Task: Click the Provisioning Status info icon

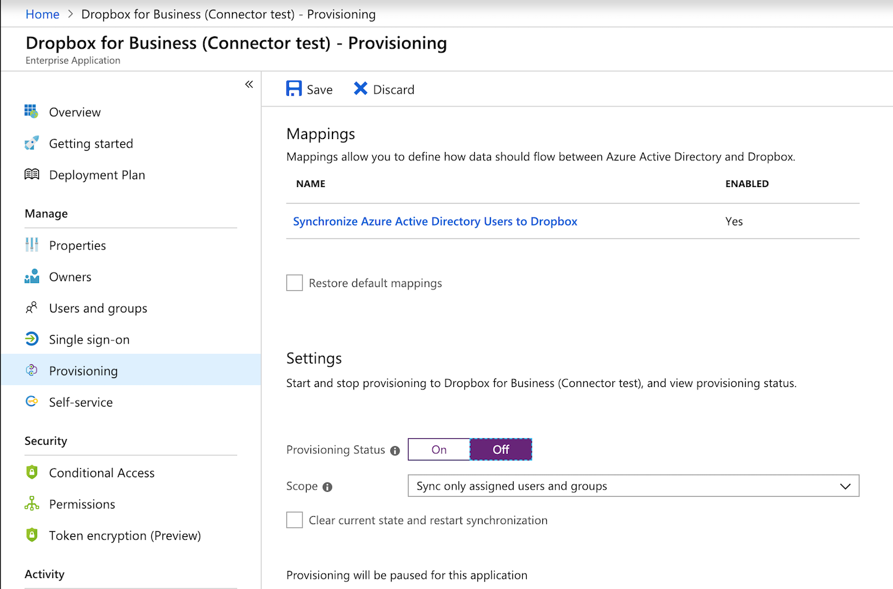Action: pos(395,451)
